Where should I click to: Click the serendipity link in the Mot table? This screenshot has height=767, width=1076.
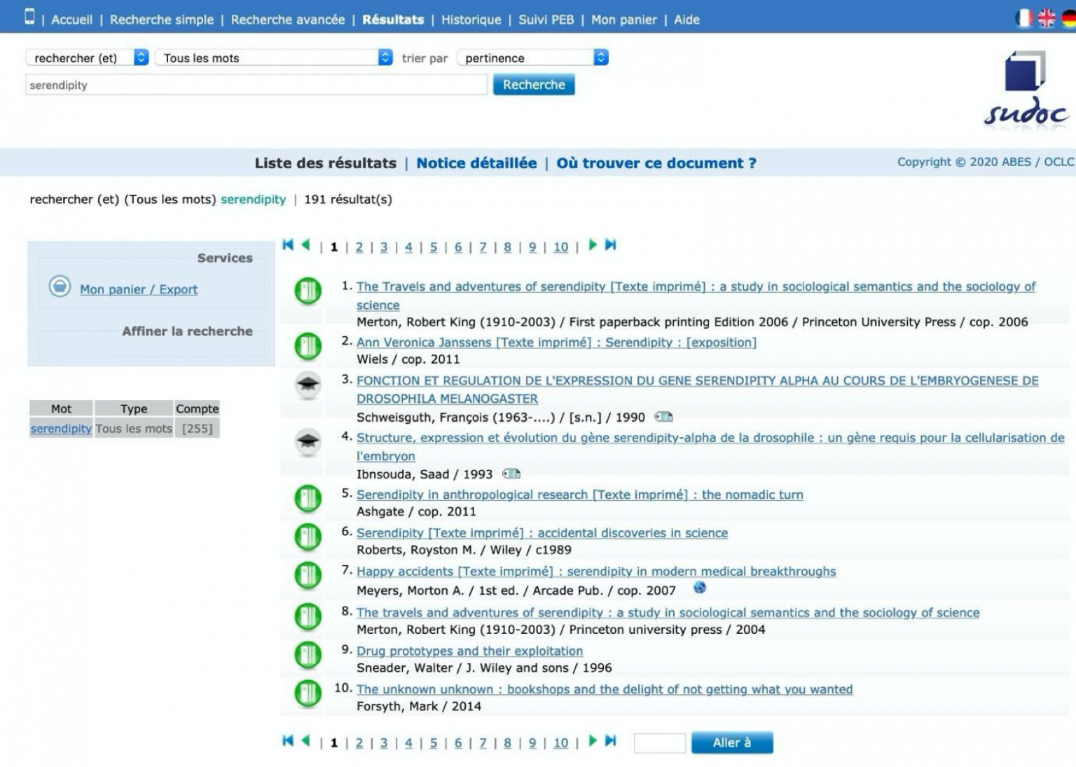click(x=60, y=428)
